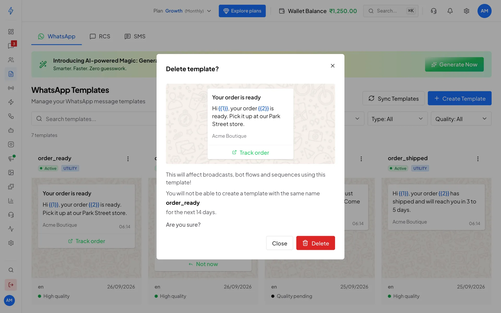Click the lightning bolt logo in sidebar
The image size is (501, 313).
click(11, 11)
